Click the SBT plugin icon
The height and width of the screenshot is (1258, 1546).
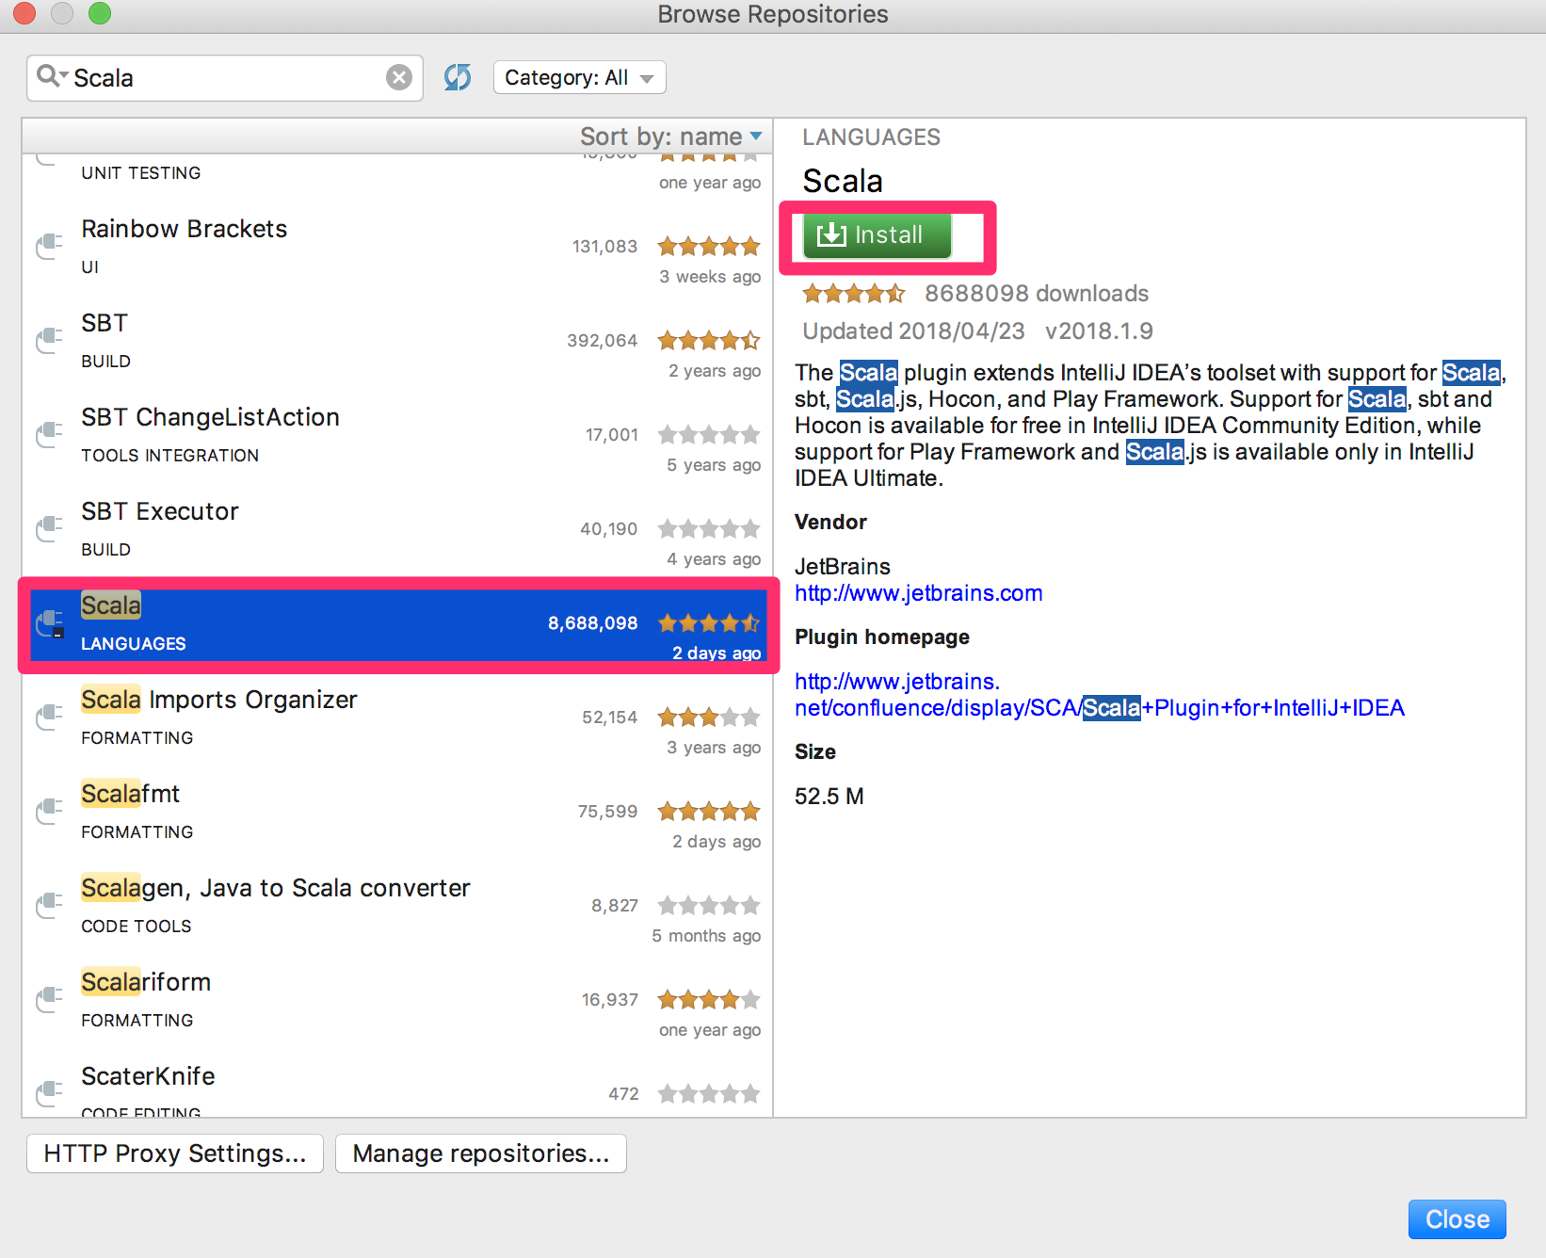[x=48, y=341]
